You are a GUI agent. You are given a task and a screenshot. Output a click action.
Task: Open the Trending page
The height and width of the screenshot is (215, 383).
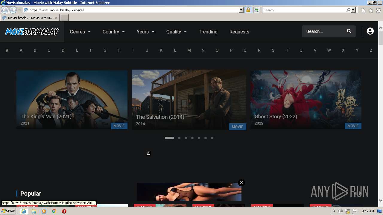pos(208,32)
